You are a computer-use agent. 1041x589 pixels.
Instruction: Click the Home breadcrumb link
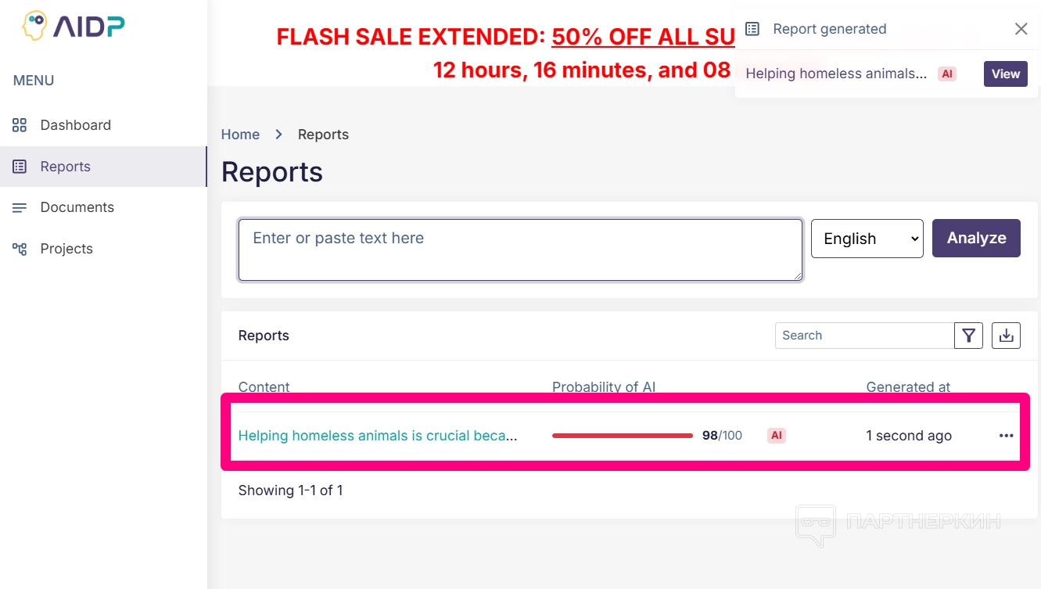click(240, 135)
